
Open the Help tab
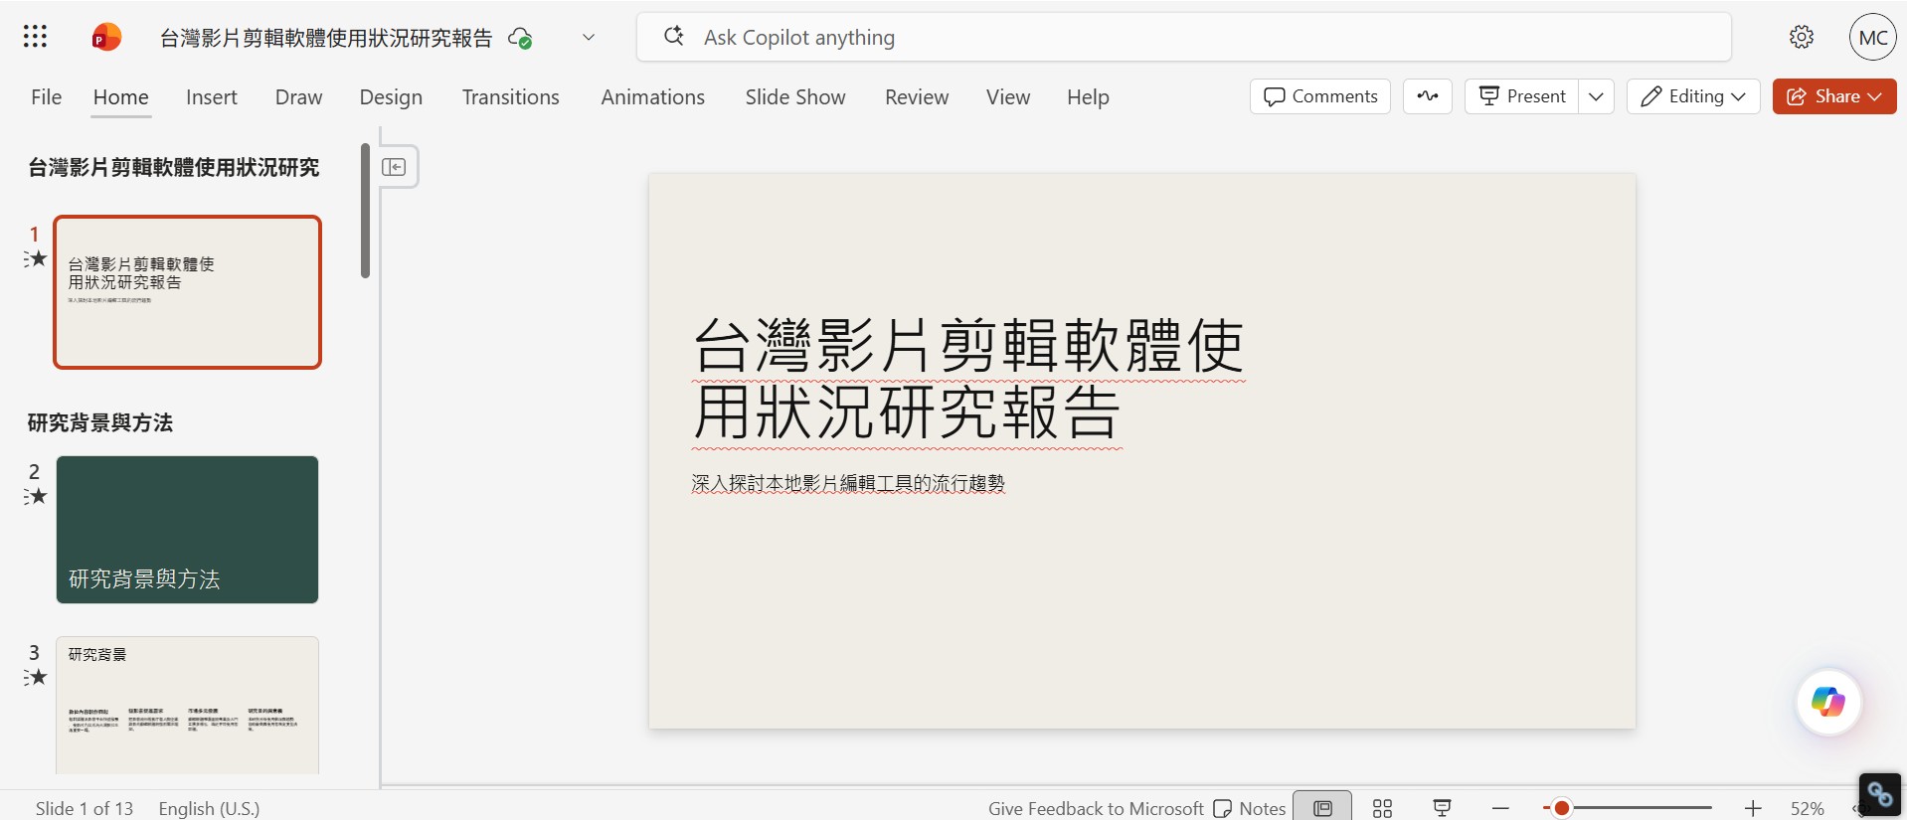pyautogui.click(x=1088, y=97)
